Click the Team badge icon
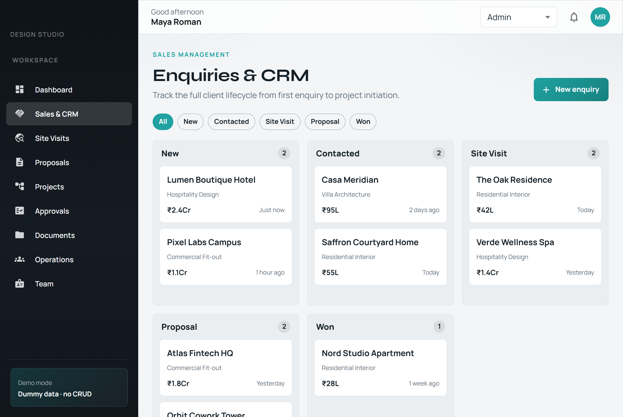 coord(20,284)
